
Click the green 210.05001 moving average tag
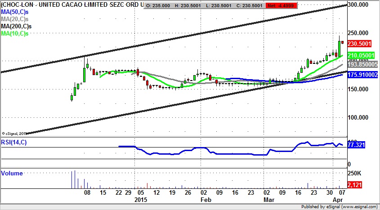(362, 55)
